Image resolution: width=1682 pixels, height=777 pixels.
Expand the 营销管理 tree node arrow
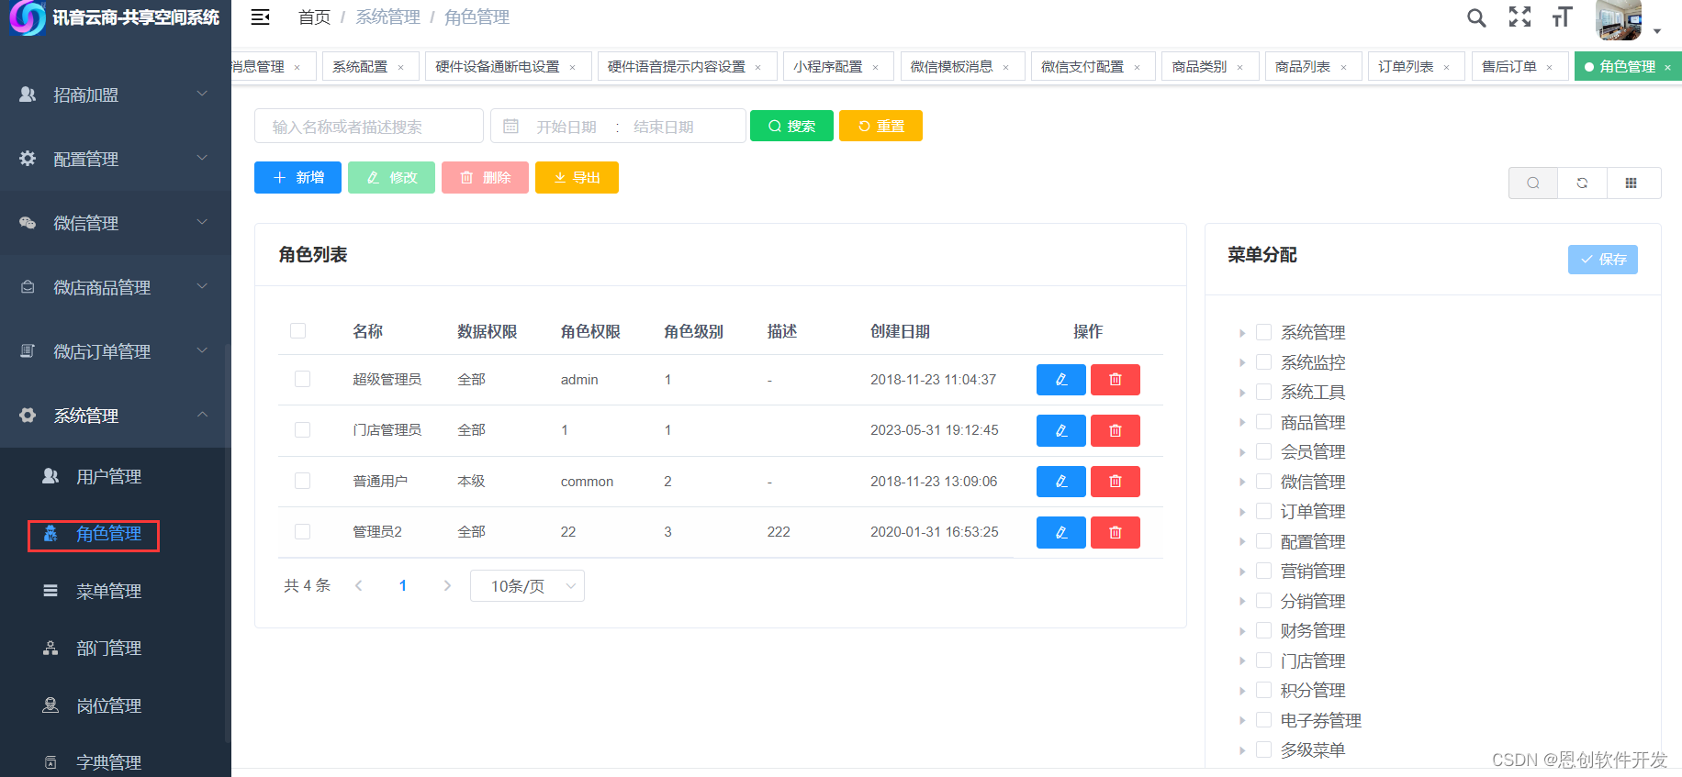(1242, 572)
